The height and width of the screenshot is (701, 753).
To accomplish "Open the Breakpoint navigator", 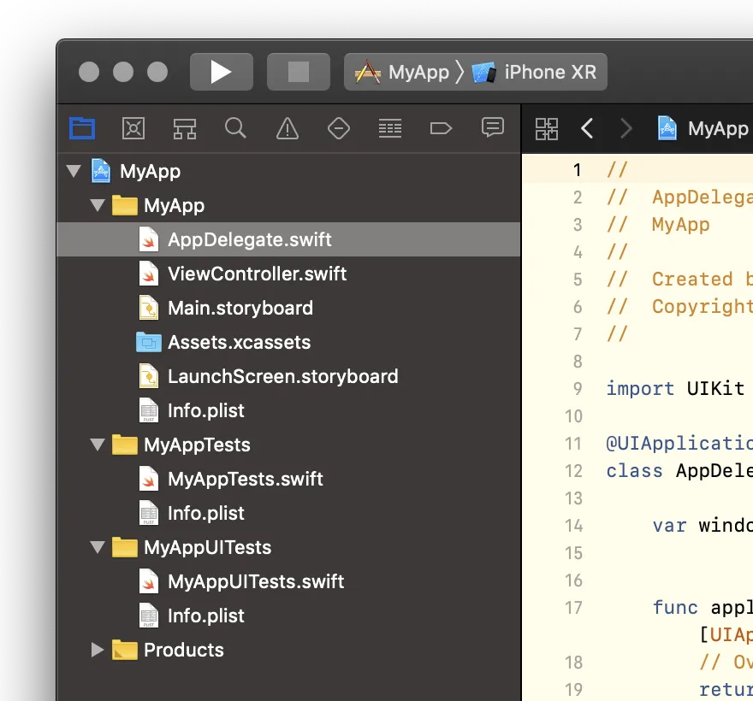I will (x=441, y=128).
